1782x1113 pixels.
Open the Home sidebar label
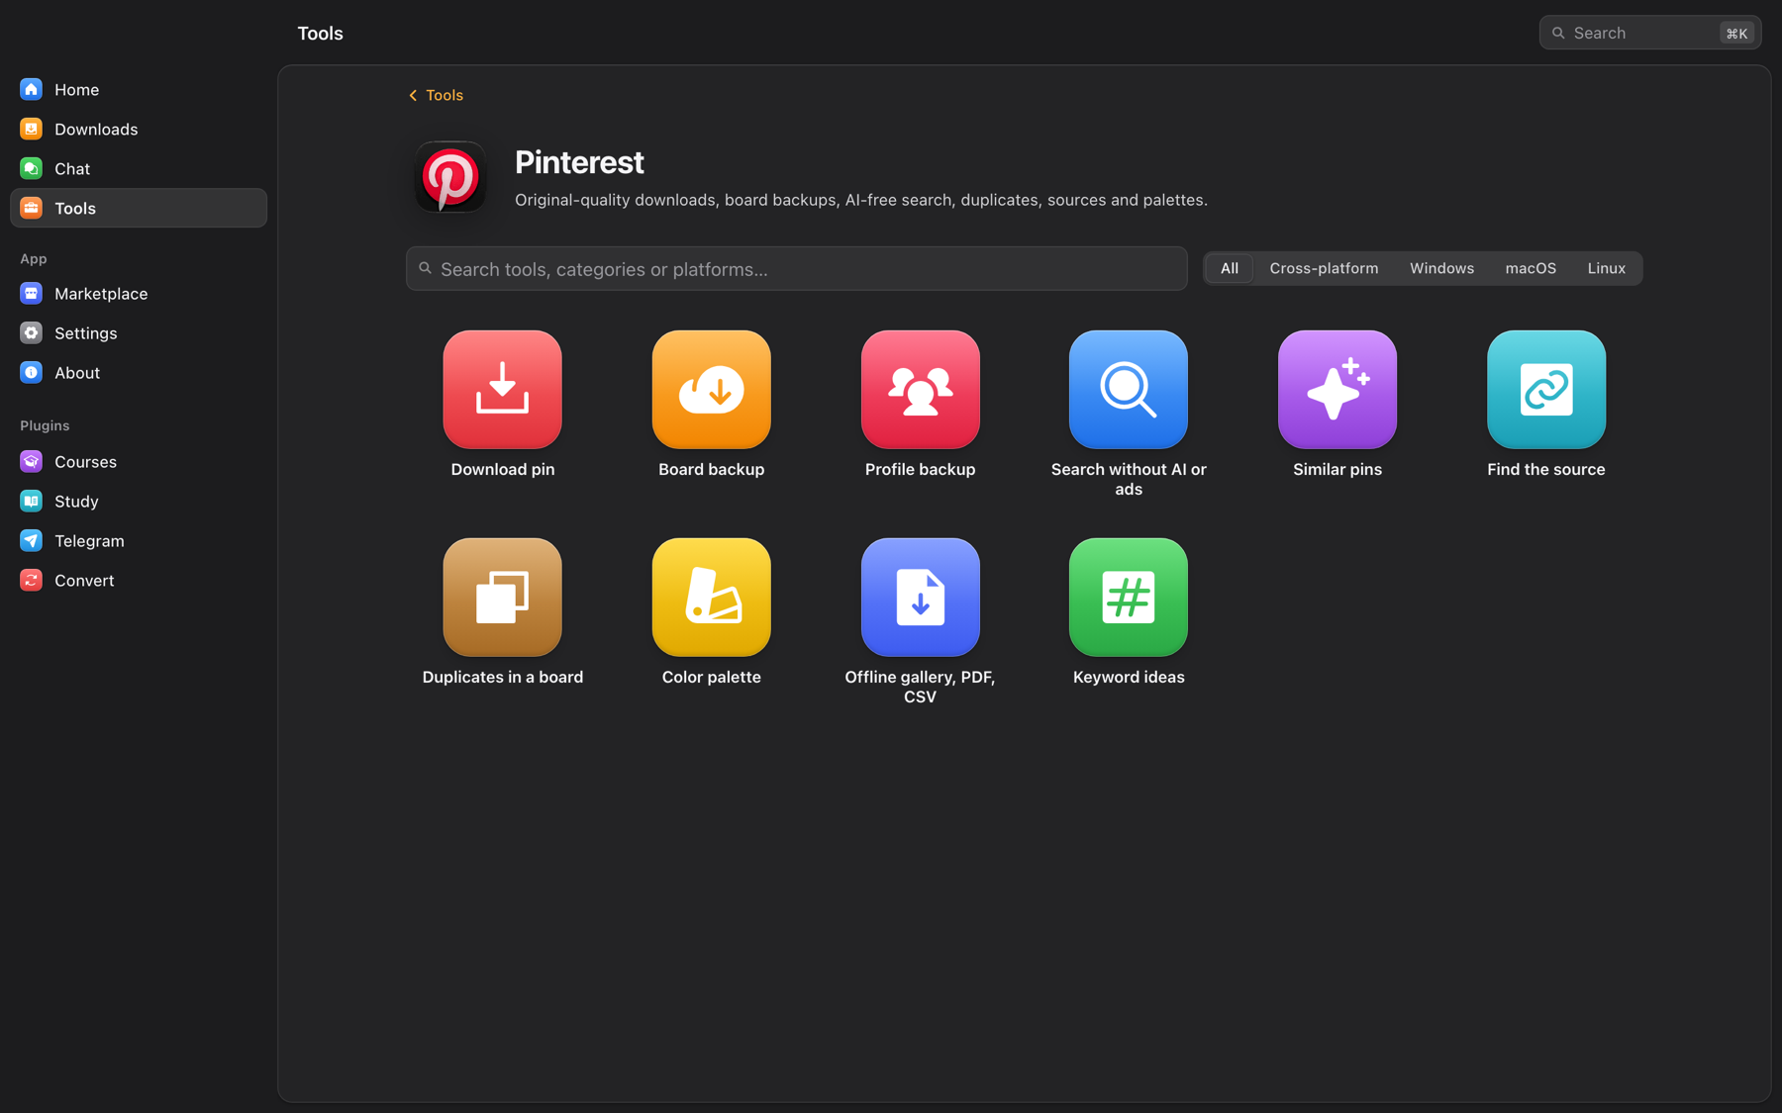(x=76, y=89)
